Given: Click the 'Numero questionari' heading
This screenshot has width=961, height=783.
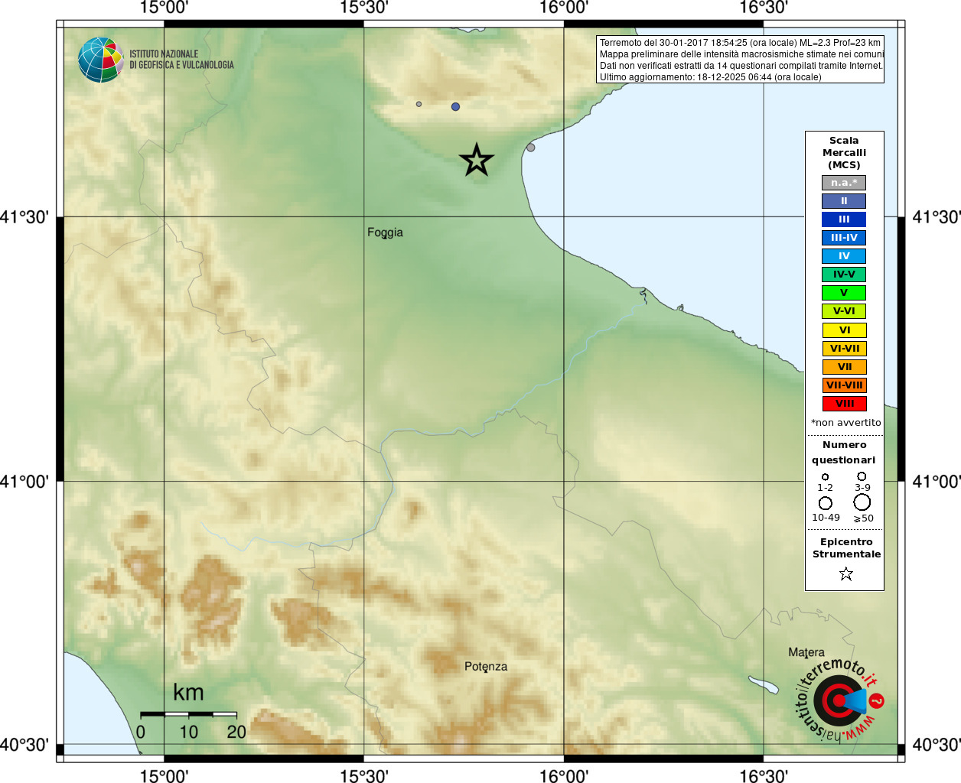Looking at the screenshot, I should pyautogui.click(x=844, y=453).
